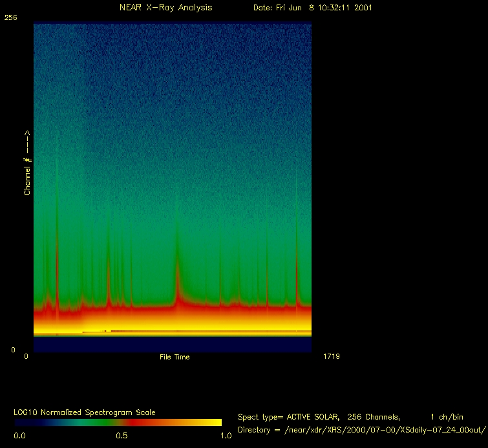Screen dimensions: 488x448
Task: Click the "NEAR X-Ray Analysis" title
Action: [x=165, y=8]
